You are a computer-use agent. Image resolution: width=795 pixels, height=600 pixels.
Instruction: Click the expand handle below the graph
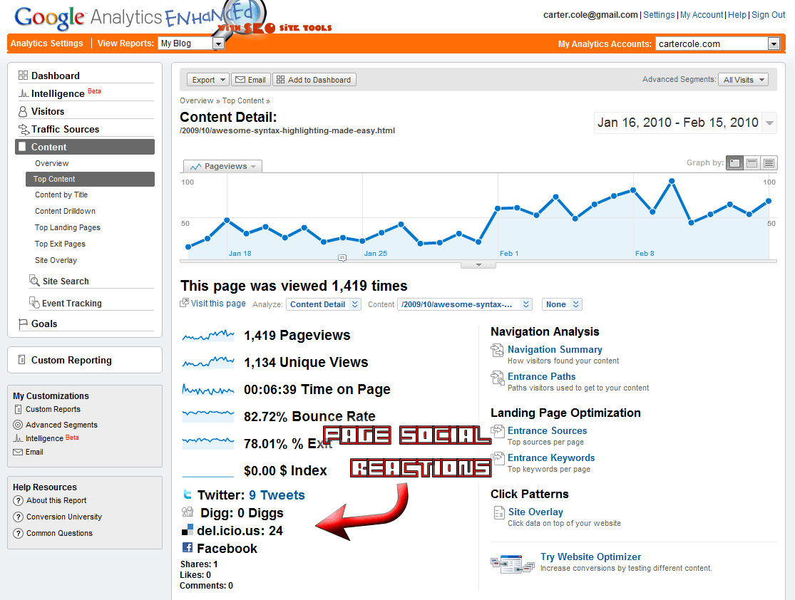point(479,264)
